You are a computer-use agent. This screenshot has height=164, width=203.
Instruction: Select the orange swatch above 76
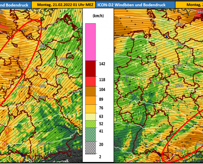[91, 100]
